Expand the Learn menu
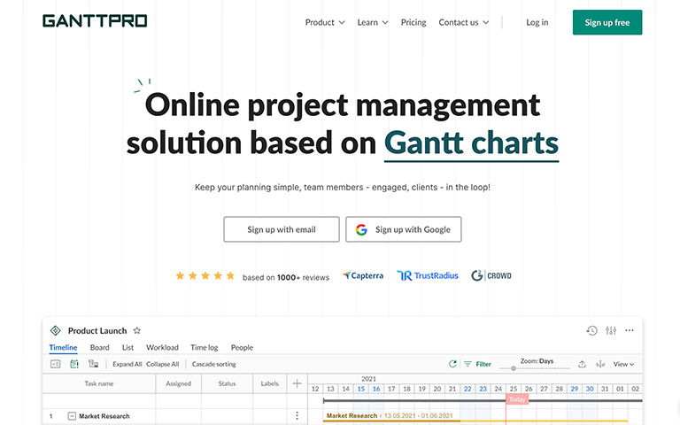Image resolution: width=680 pixels, height=425 pixels. pos(373,22)
